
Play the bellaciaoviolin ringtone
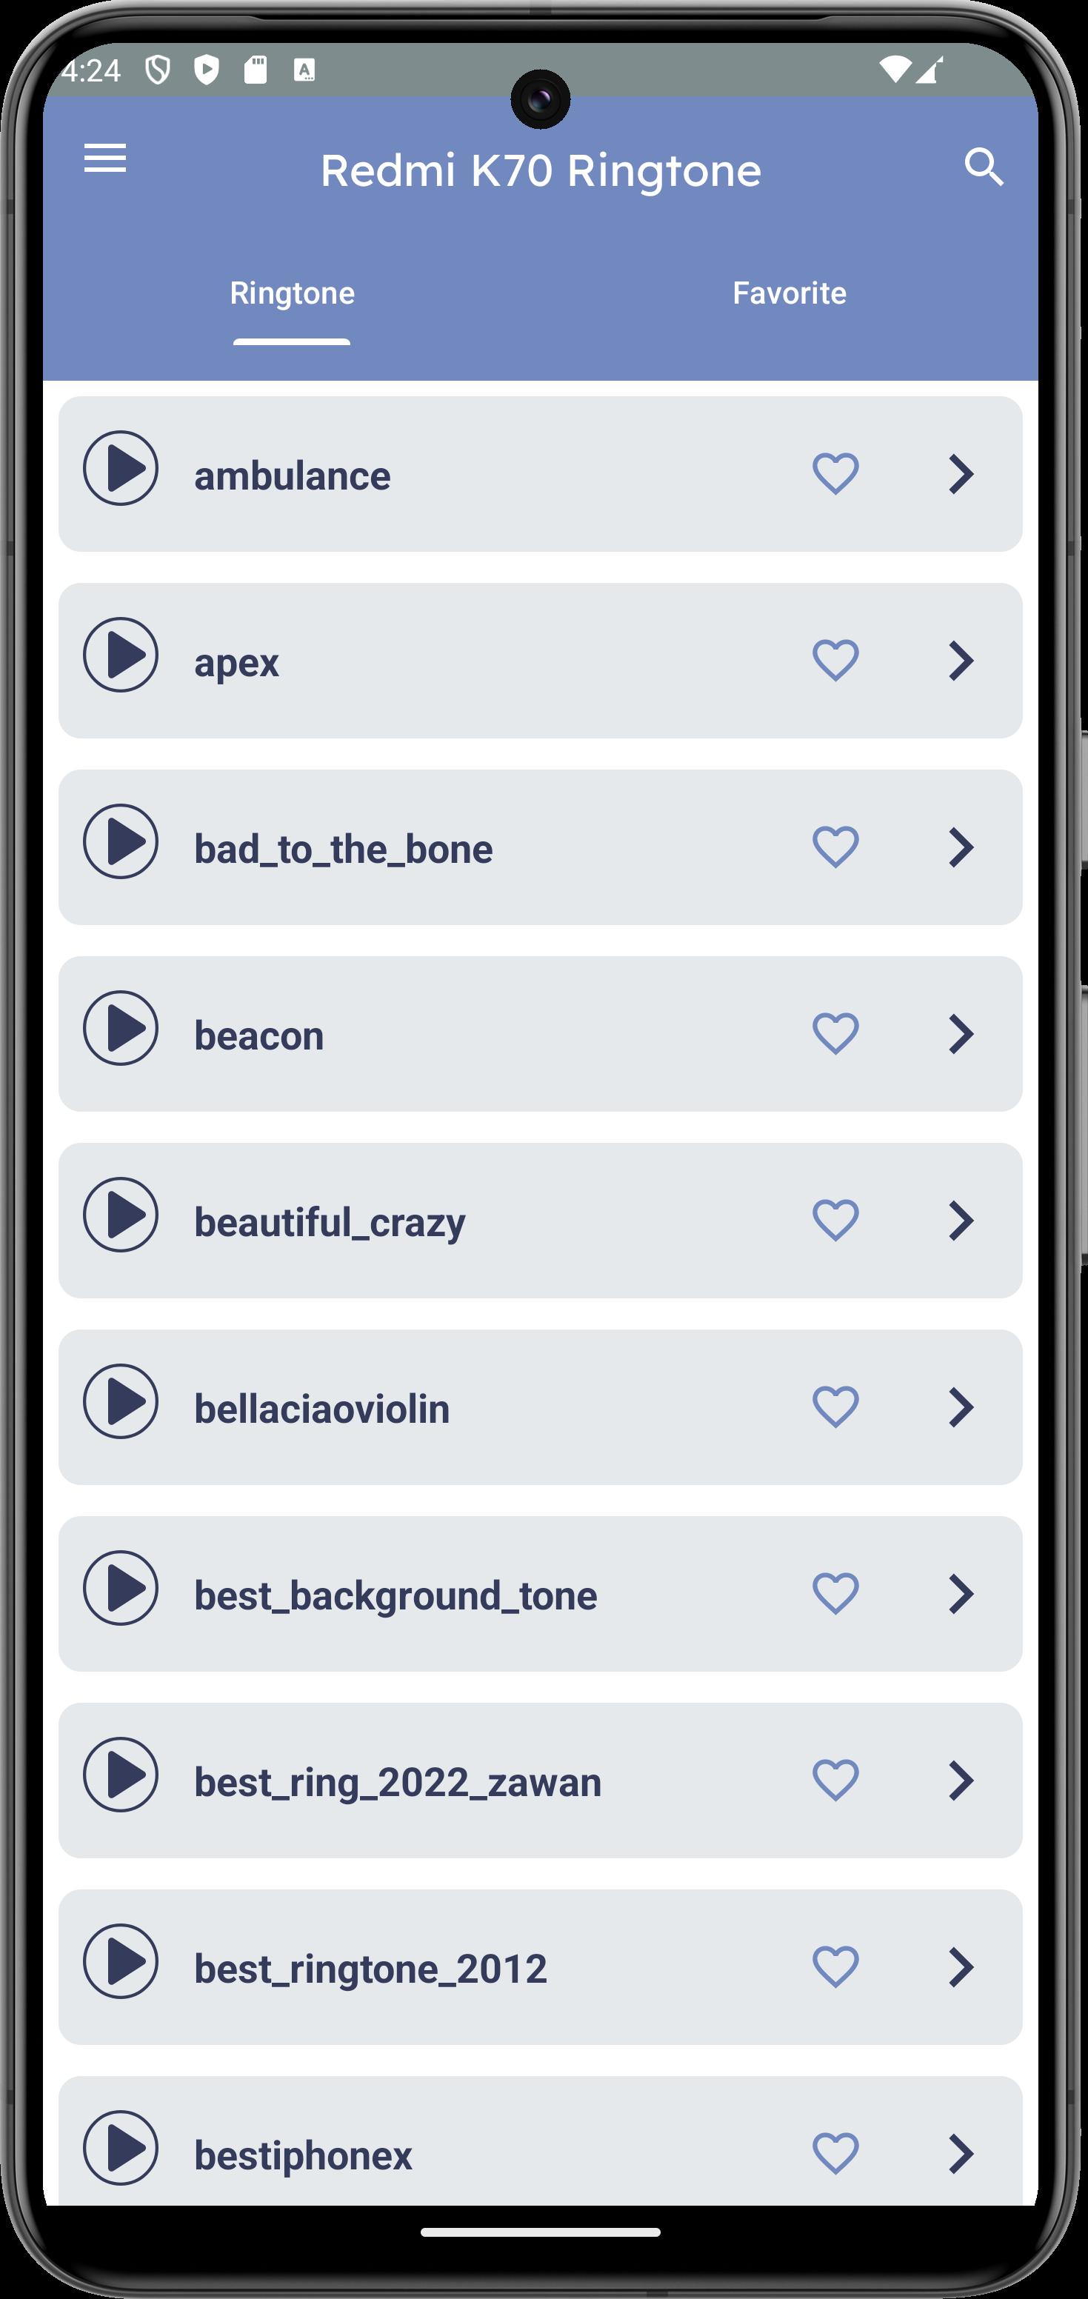click(x=121, y=1401)
